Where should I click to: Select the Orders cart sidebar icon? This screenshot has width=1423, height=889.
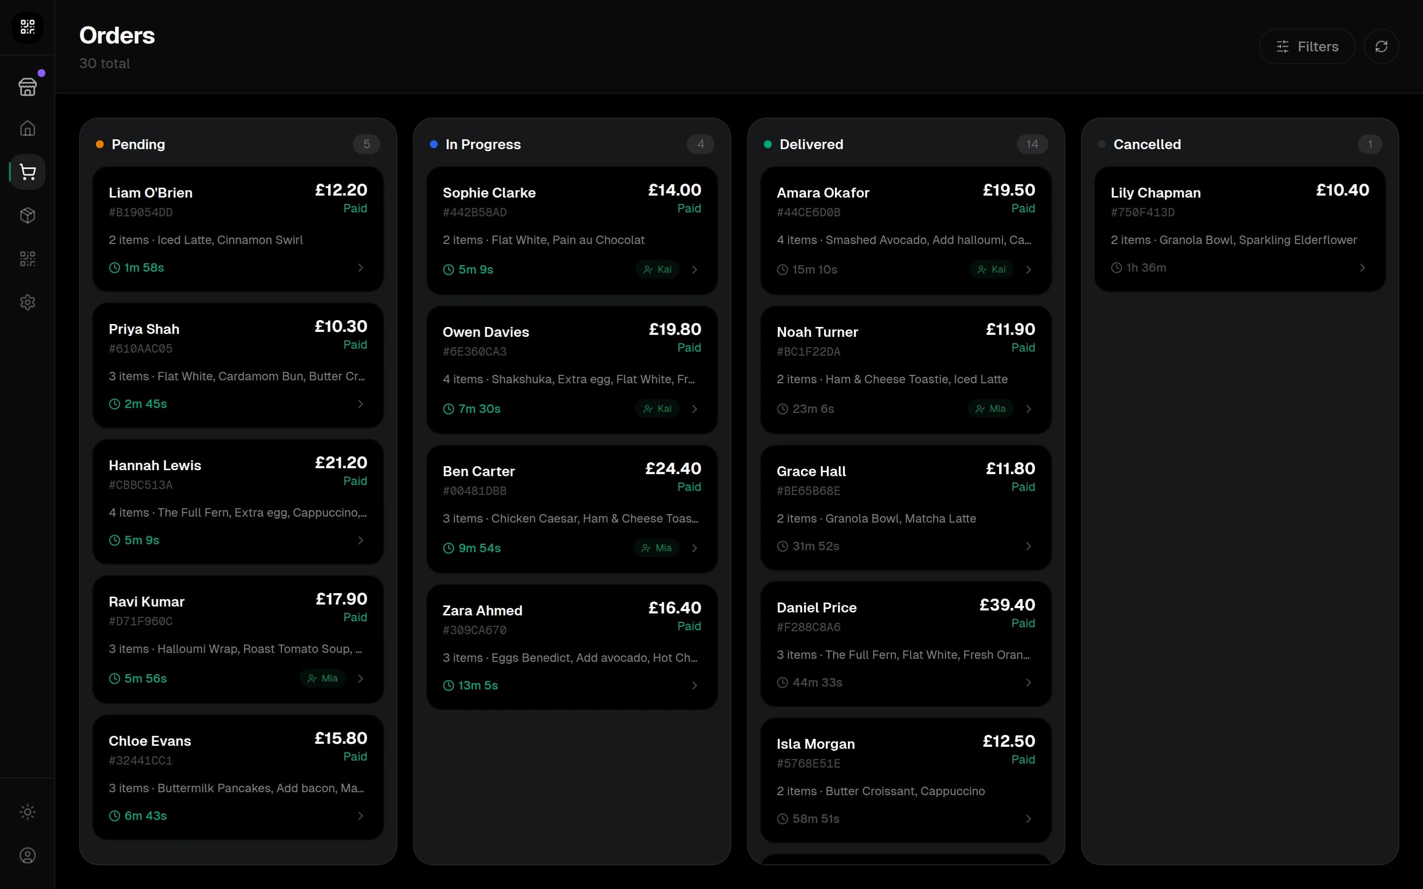[28, 172]
